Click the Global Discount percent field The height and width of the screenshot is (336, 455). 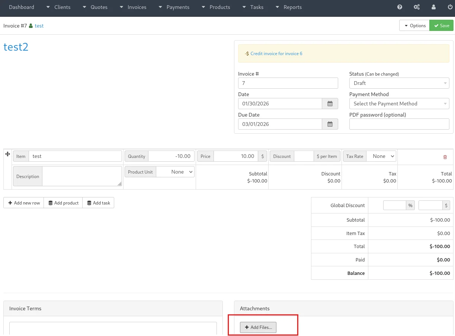pyautogui.click(x=394, y=205)
